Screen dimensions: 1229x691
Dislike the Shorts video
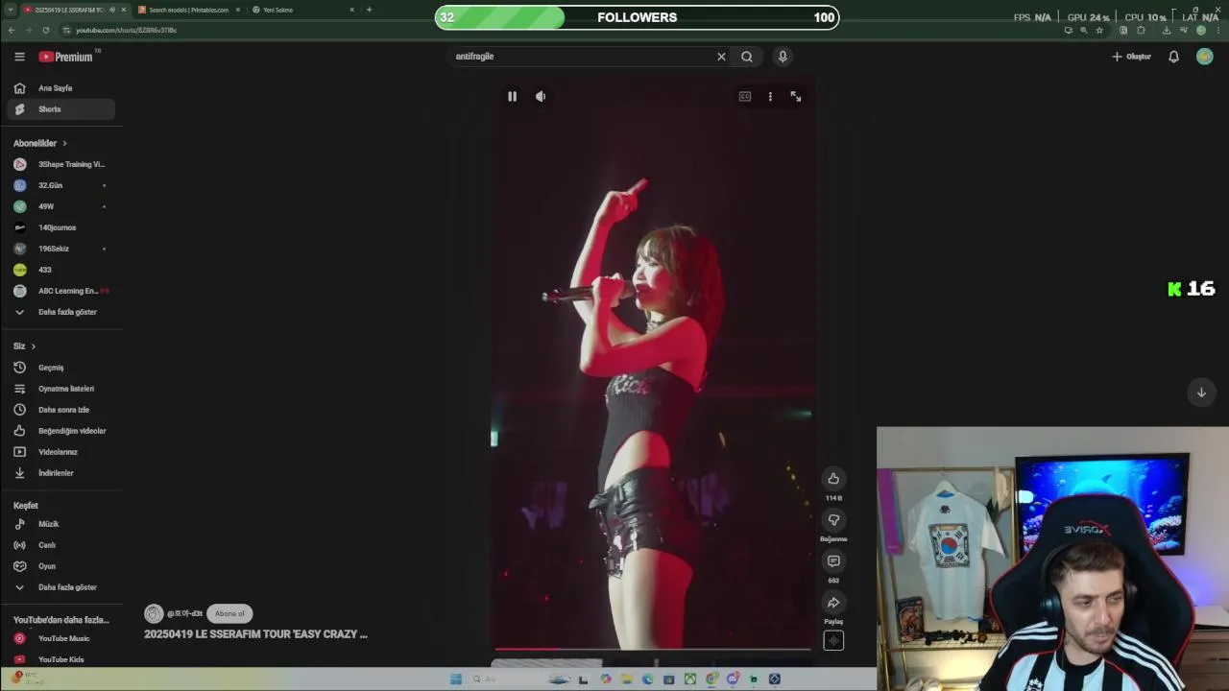click(x=833, y=519)
